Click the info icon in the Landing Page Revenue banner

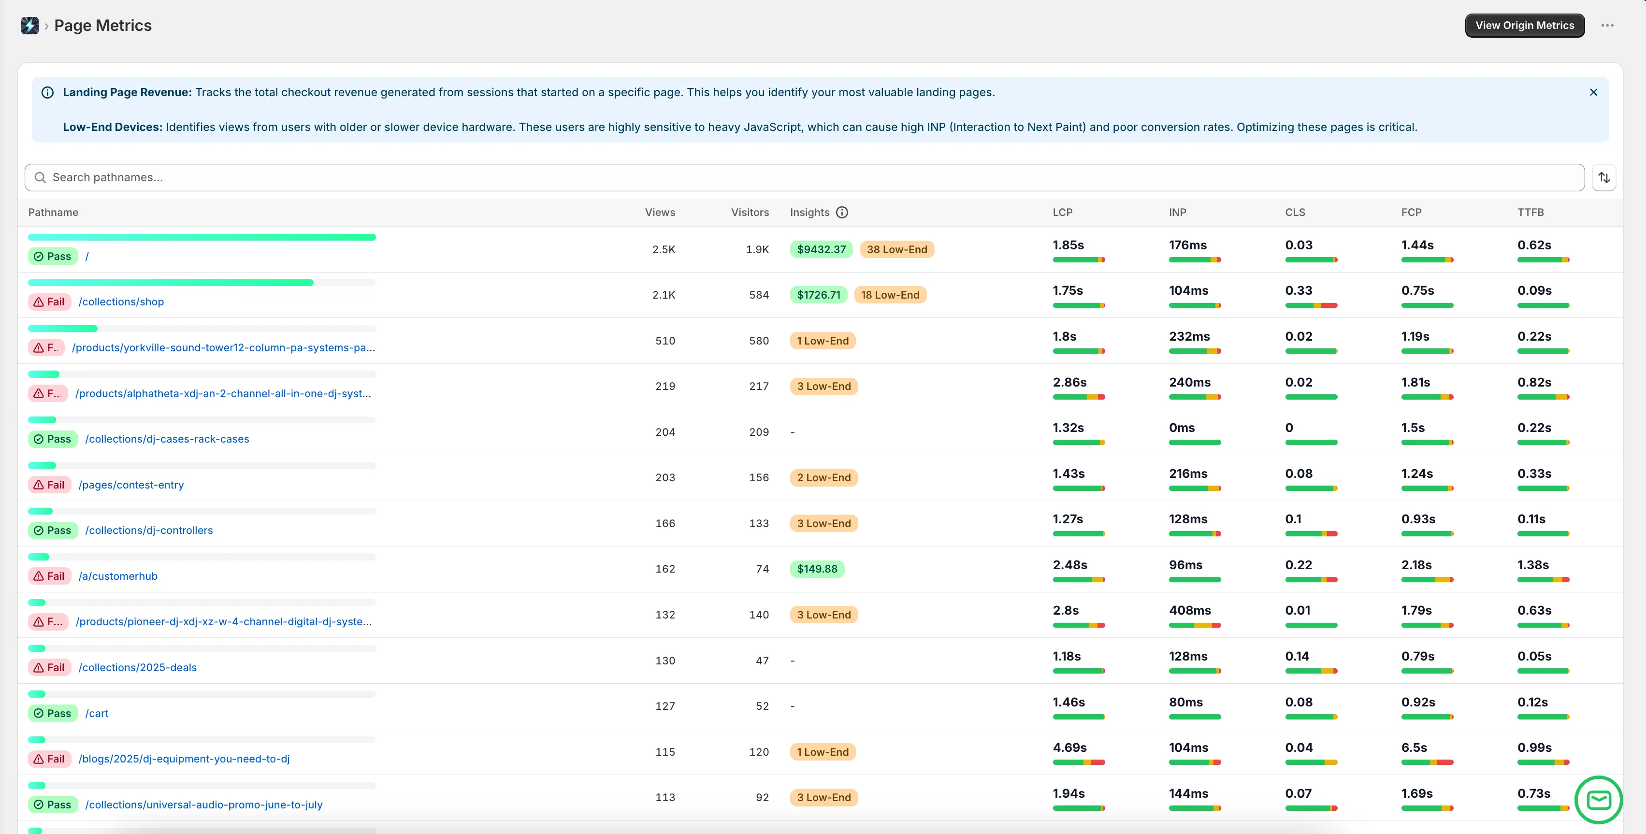47,92
